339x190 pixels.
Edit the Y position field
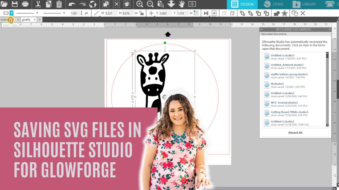[x=183, y=13]
